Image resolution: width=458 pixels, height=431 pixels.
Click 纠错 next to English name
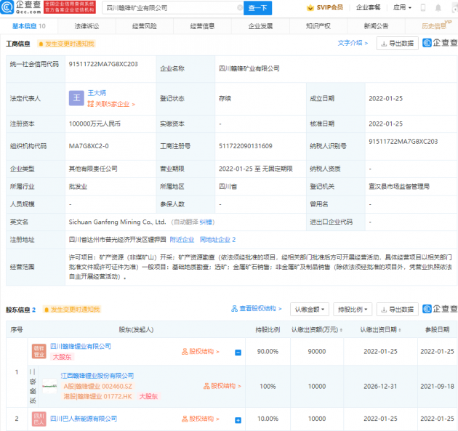[x=206, y=222]
